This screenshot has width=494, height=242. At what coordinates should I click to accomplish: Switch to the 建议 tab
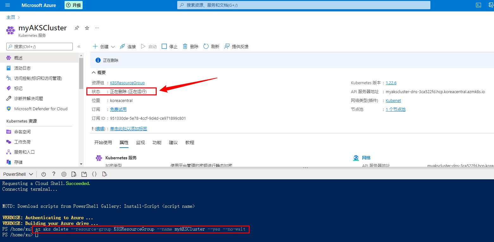pos(173,143)
